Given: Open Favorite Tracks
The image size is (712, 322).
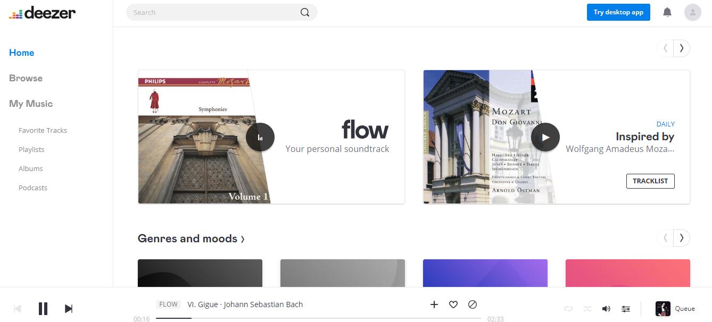Looking at the screenshot, I should [x=43, y=130].
